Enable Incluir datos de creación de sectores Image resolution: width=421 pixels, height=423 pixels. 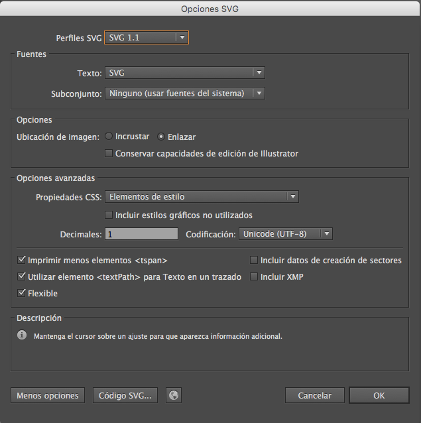tap(254, 260)
